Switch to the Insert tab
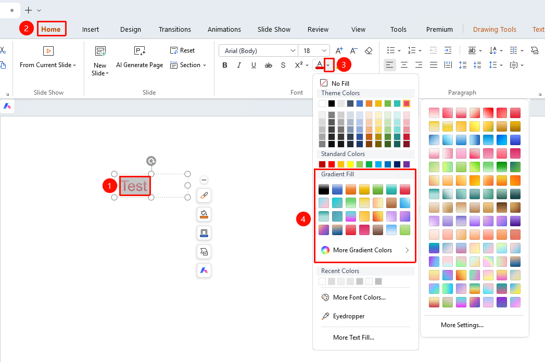 click(x=91, y=30)
